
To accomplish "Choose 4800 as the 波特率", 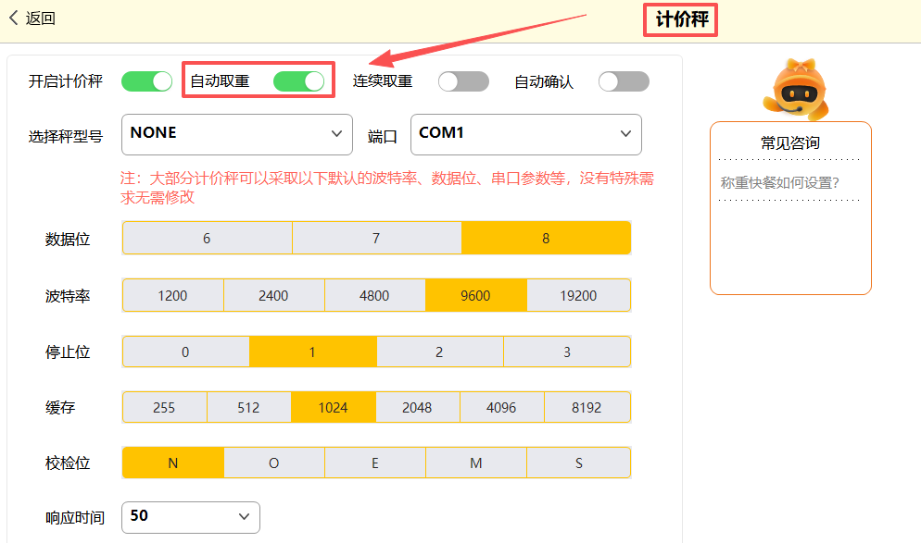I will pyautogui.click(x=375, y=296).
